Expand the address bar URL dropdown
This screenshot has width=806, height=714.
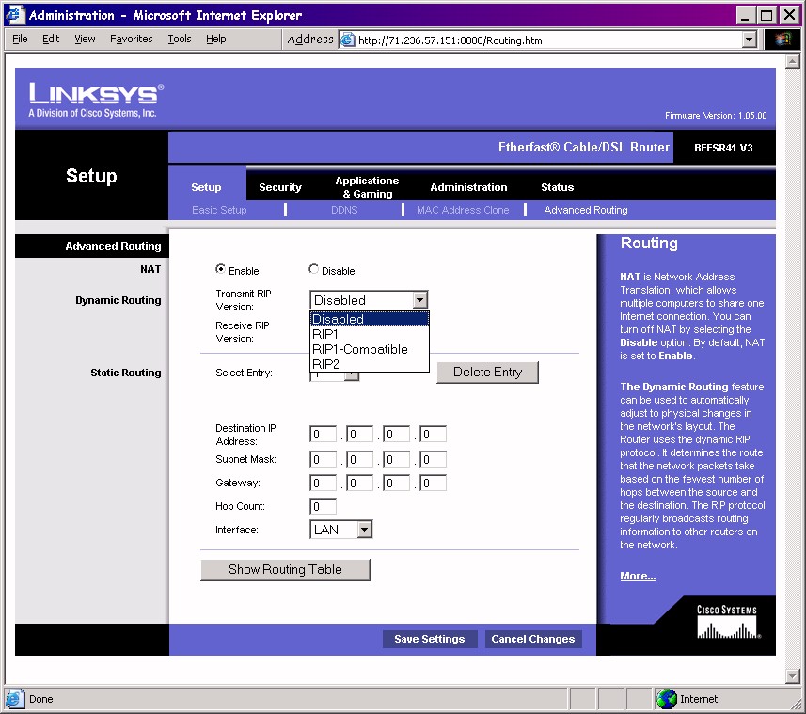coord(750,40)
